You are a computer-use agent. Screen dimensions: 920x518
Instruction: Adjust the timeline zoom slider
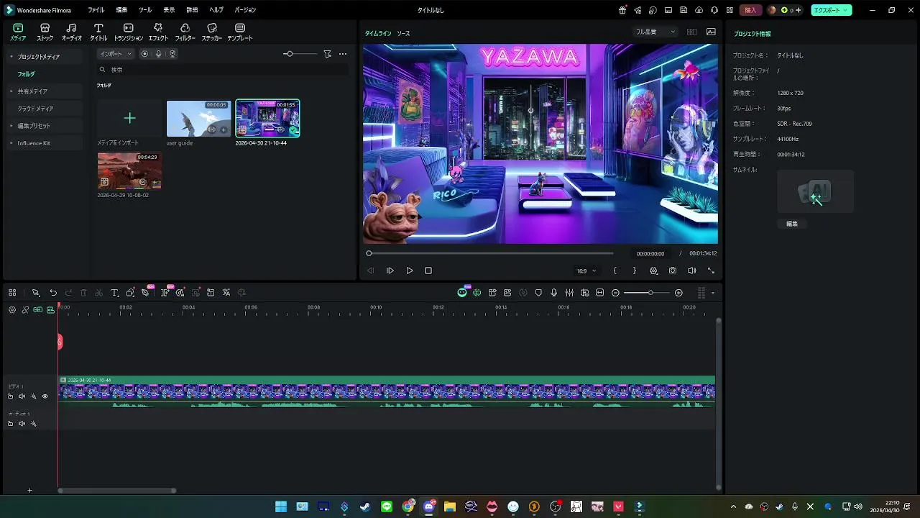coord(647,293)
